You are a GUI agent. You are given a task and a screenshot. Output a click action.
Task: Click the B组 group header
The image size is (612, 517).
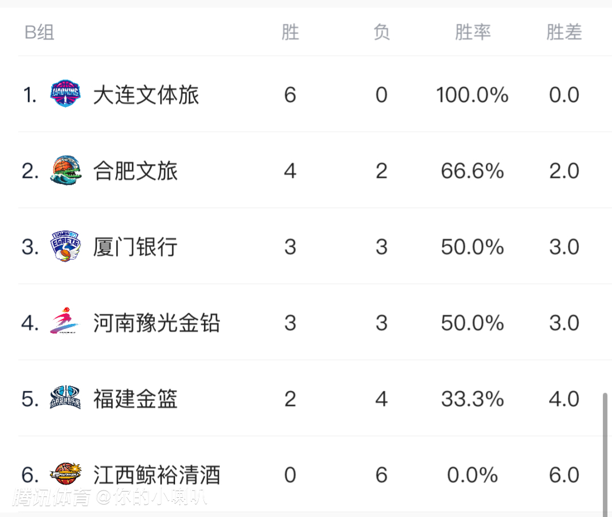coord(39,33)
